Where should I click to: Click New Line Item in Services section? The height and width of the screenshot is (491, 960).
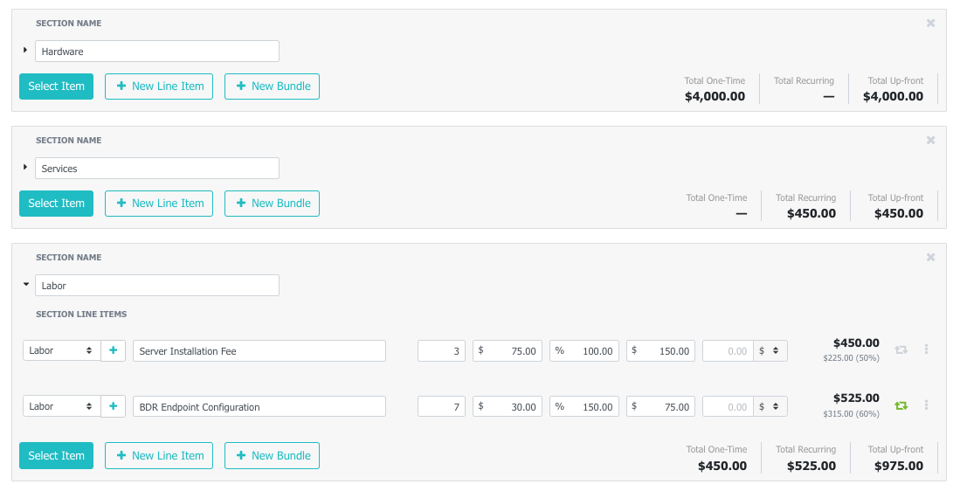[x=159, y=204]
